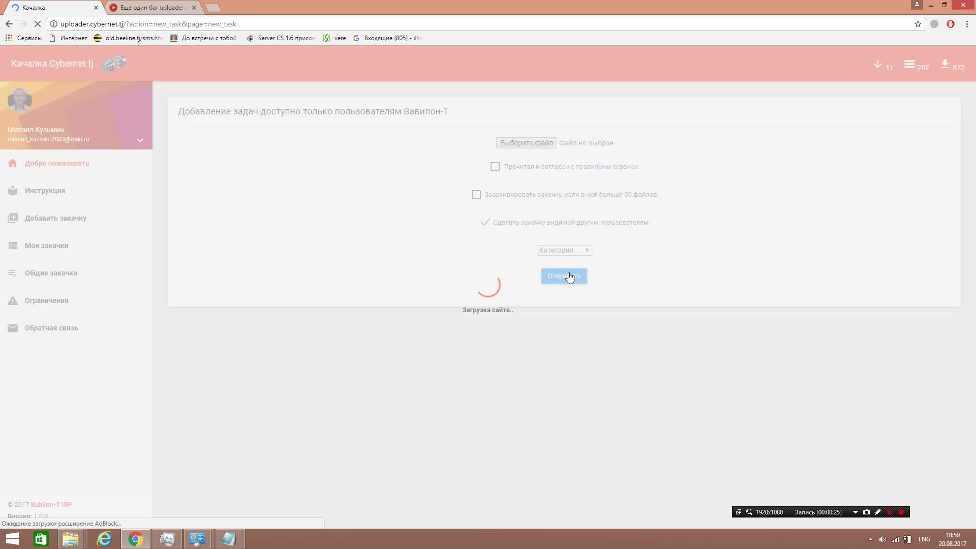Screen dimensions: 976x549
Task: Click the Ограничения warning triangle icon
Action: coord(13,300)
